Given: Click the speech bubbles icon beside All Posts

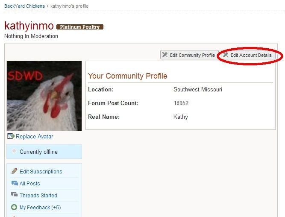Looking at the screenshot, I should pyautogui.click(x=14, y=183).
